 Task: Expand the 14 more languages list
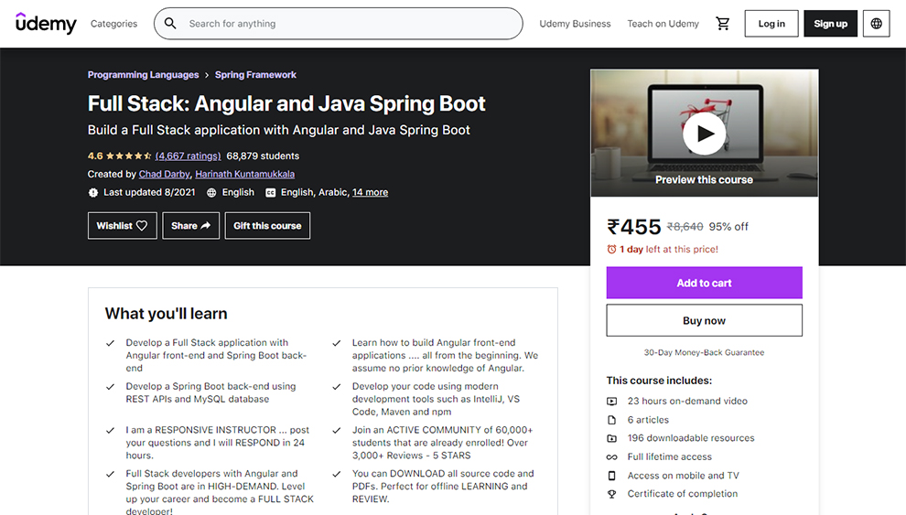[370, 193]
